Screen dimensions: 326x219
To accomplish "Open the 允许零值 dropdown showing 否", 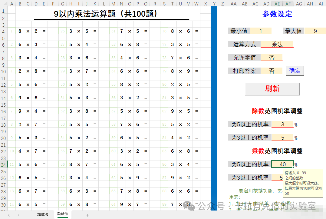I will tap(272, 58).
